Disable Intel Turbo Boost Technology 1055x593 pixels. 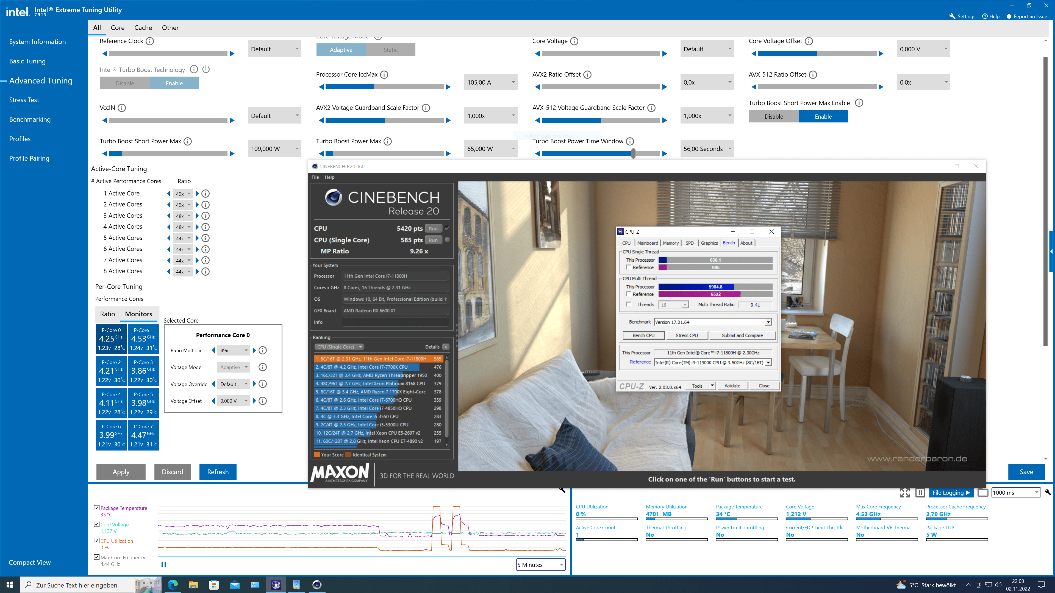125,83
